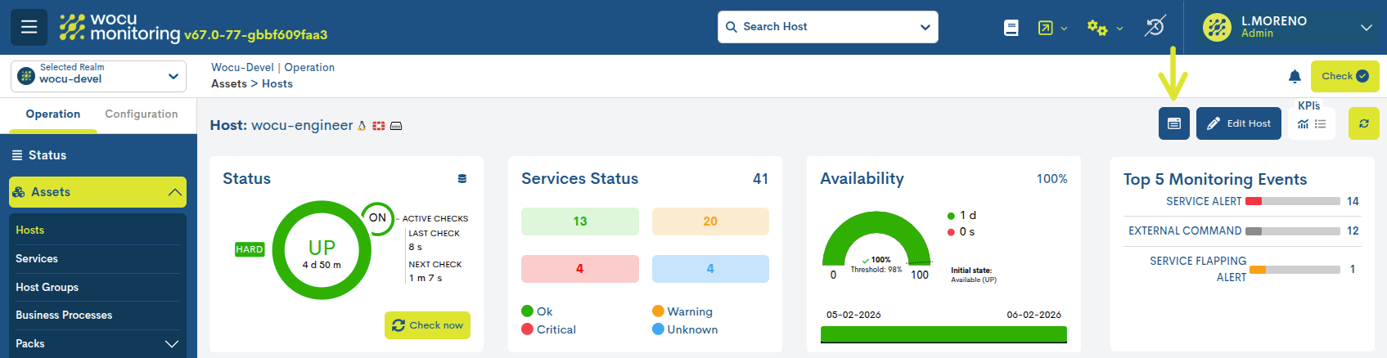Click the Assets breadcrumb
This screenshot has width=1387, height=358.
[229, 84]
